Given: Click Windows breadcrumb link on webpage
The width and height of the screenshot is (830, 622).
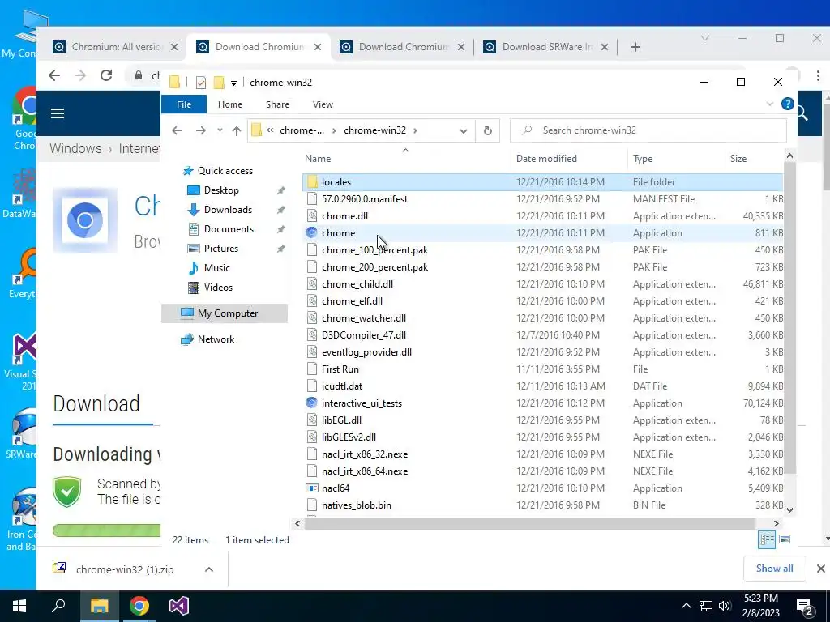Looking at the screenshot, I should 75,149.
